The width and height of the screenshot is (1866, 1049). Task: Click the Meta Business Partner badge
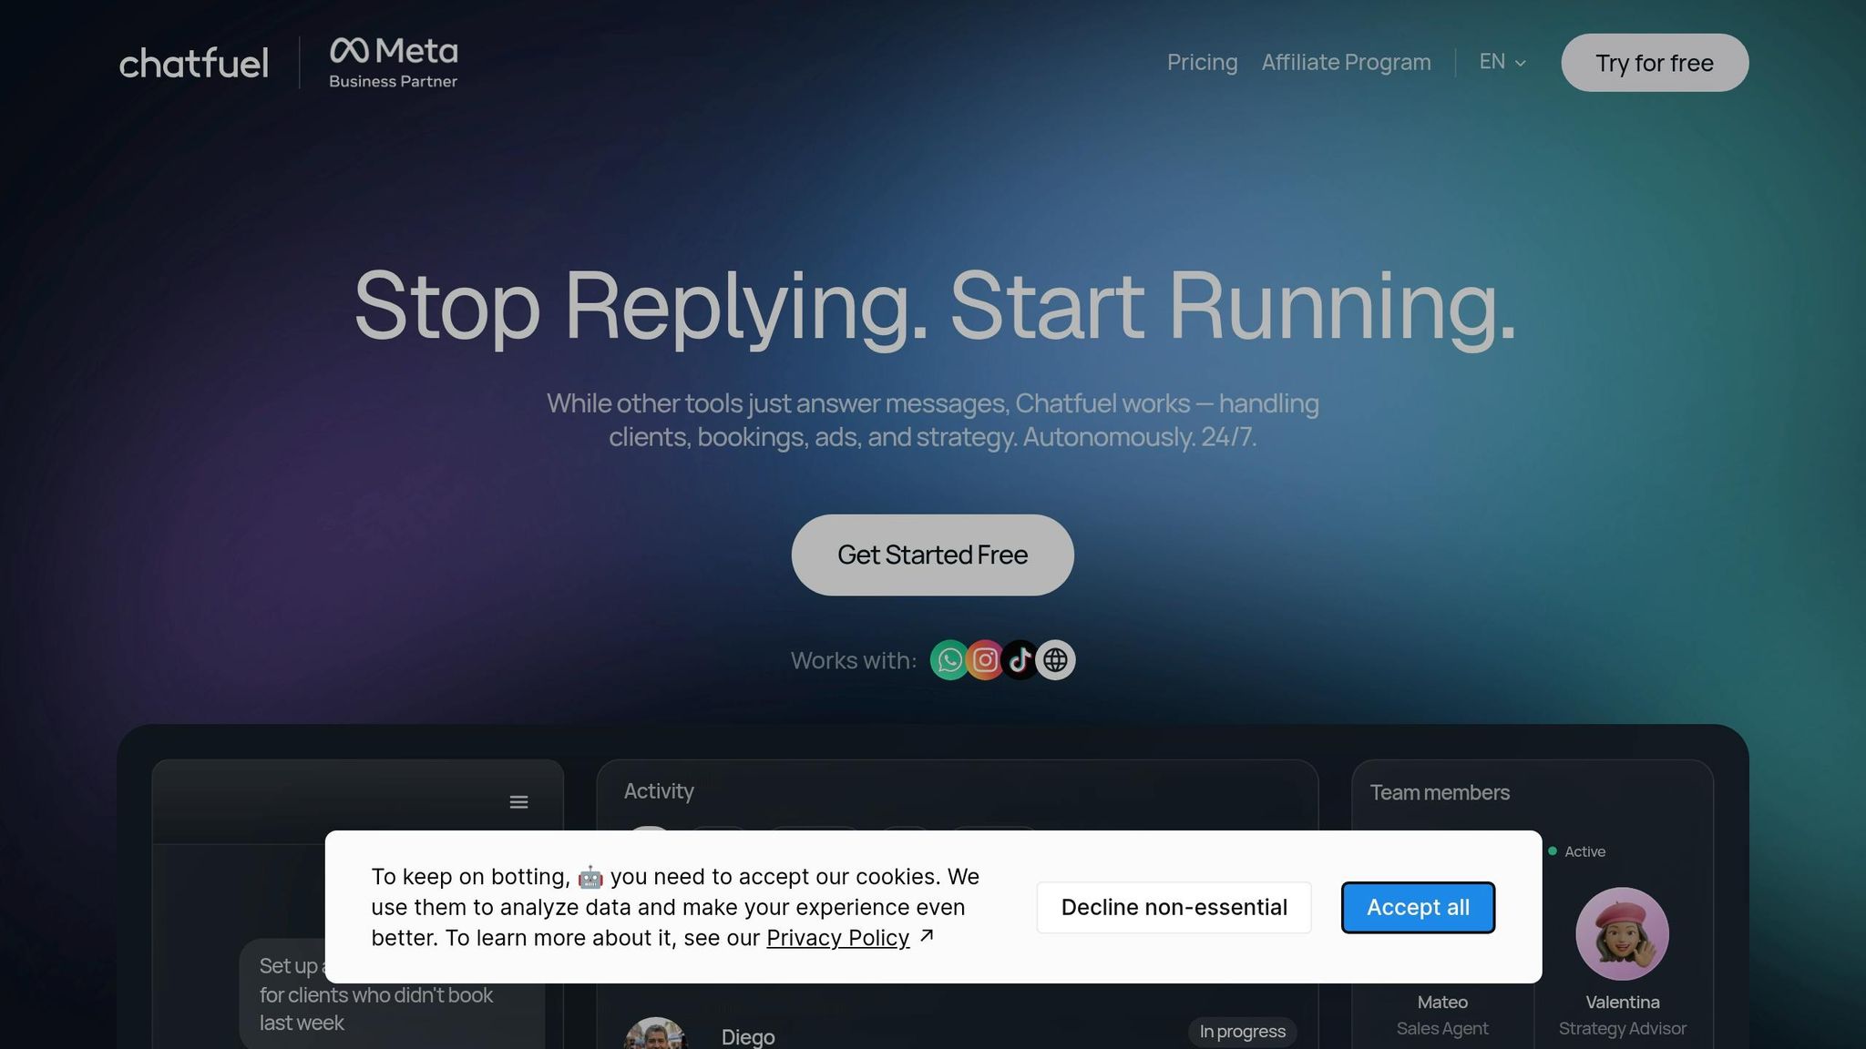(x=394, y=63)
